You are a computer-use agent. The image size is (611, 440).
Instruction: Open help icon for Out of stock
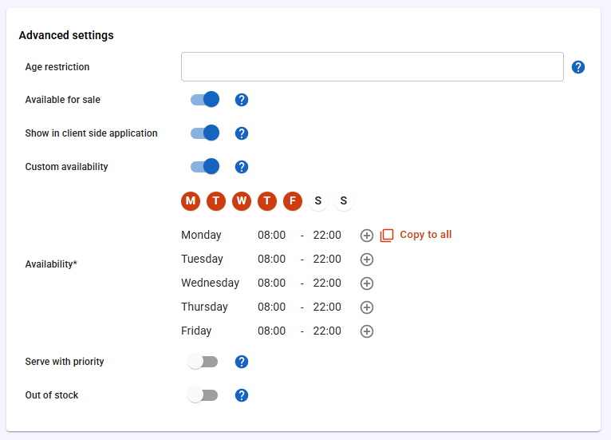242,395
